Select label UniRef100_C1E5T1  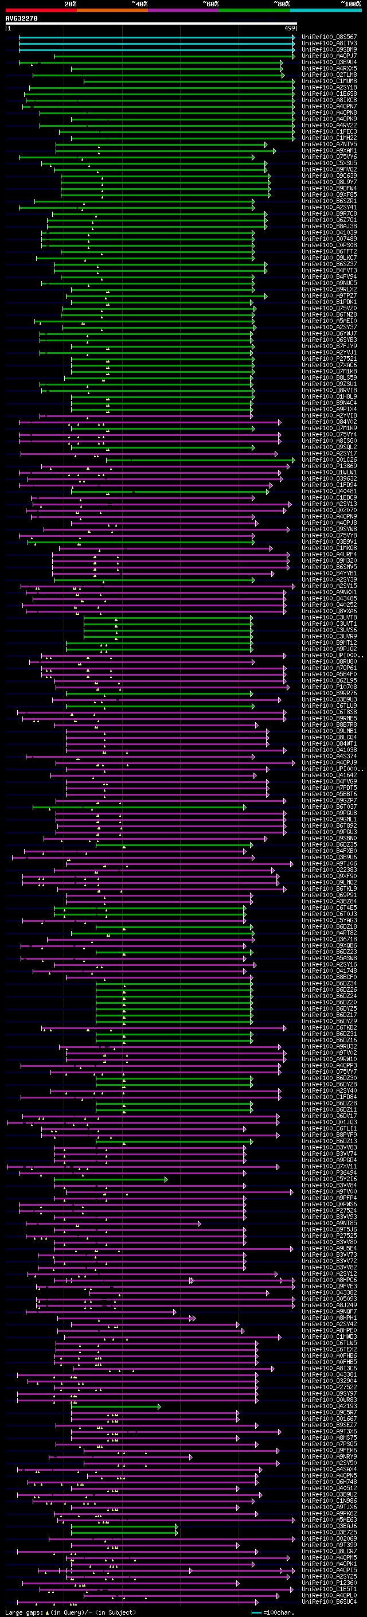(329, 1589)
